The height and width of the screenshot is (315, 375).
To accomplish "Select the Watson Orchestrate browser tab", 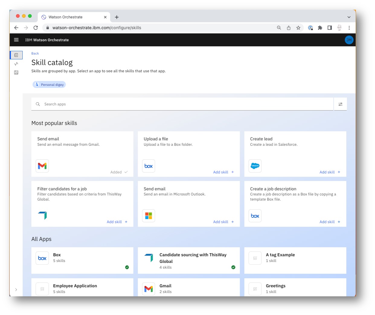I will tap(74, 17).
